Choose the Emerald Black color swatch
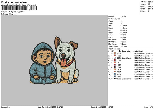This screenshot has width=154, height=109. point(115,79)
